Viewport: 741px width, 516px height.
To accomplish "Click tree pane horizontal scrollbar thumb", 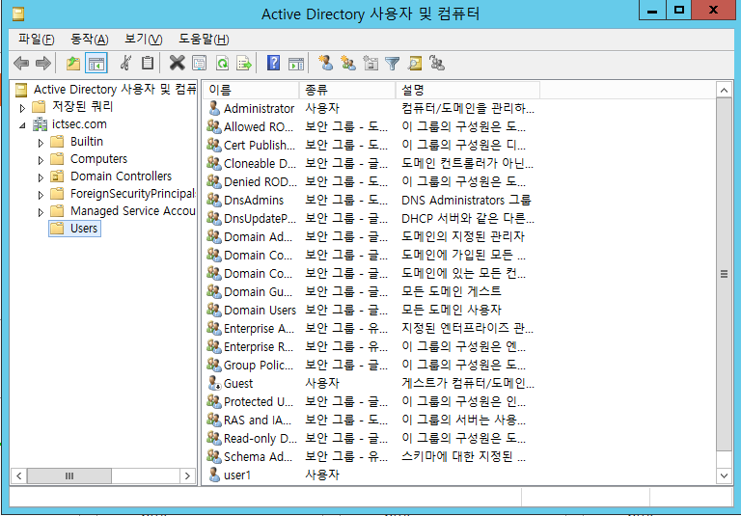I will tap(69, 475).
